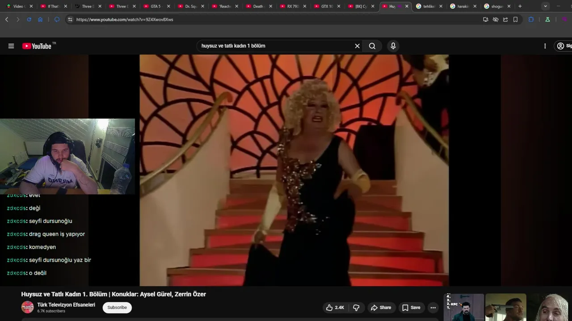Subscribe to Türk Televizyon Efsaneleri

click(x=117, y=308)
